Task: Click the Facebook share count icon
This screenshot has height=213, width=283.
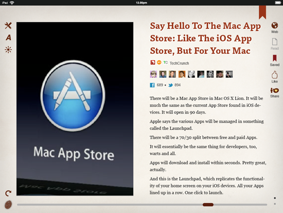Action: [152, 85]
